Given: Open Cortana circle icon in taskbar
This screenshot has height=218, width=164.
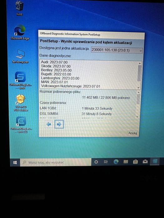Looking at the screenshot, I should [x=96, y=162].
